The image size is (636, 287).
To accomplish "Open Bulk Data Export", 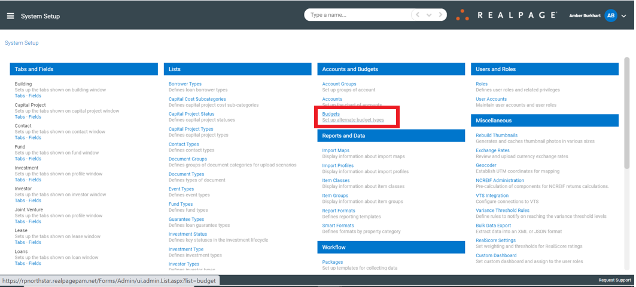I will coord(493,226).
